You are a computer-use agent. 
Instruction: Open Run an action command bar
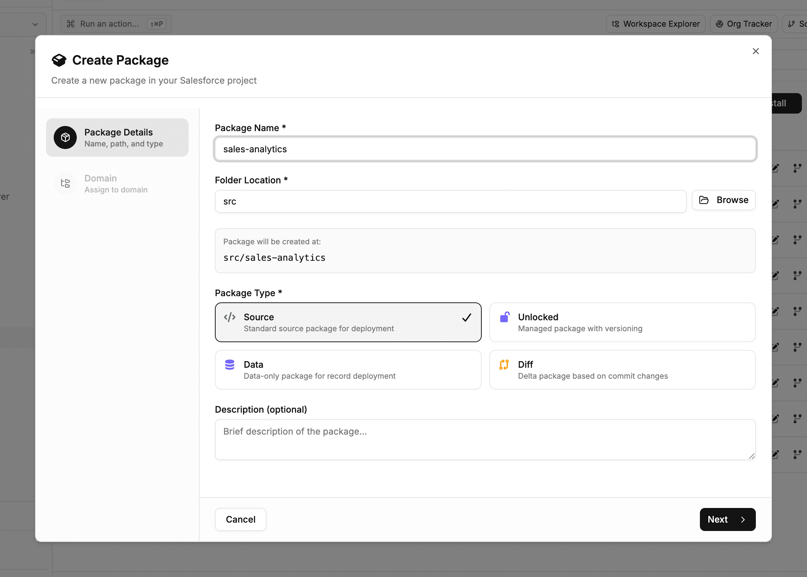click(116, 24)
